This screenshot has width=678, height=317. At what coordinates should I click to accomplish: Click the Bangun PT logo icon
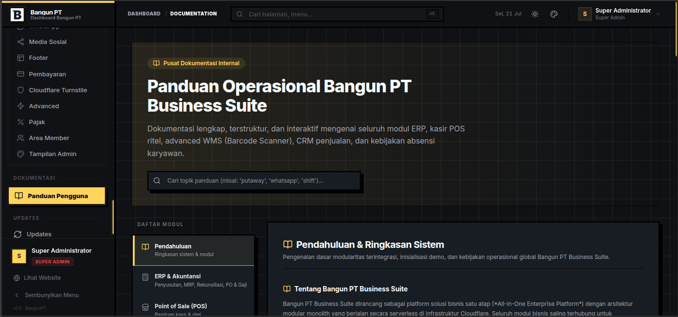[x=17, y=14]
